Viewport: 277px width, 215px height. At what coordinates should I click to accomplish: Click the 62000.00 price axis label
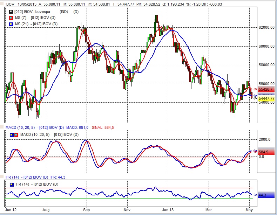point(266,27)
